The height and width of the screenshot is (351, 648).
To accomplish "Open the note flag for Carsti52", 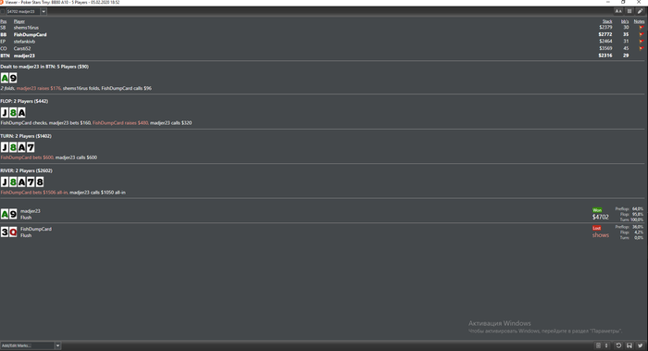I will pos(642,48).
